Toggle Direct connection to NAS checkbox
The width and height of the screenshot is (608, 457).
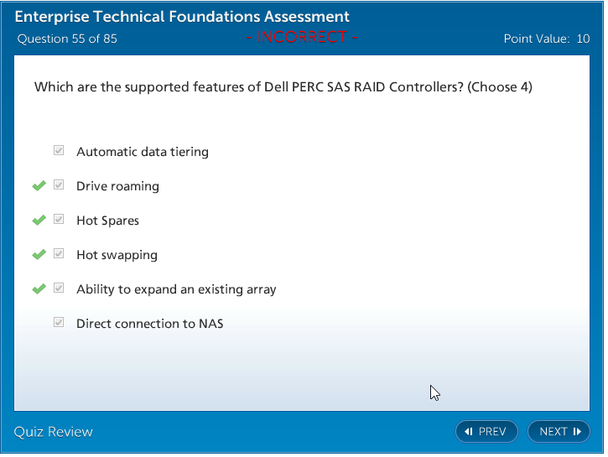coord(59,322)
